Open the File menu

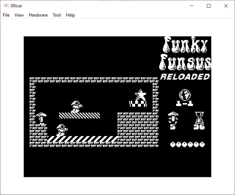[6, 15]
